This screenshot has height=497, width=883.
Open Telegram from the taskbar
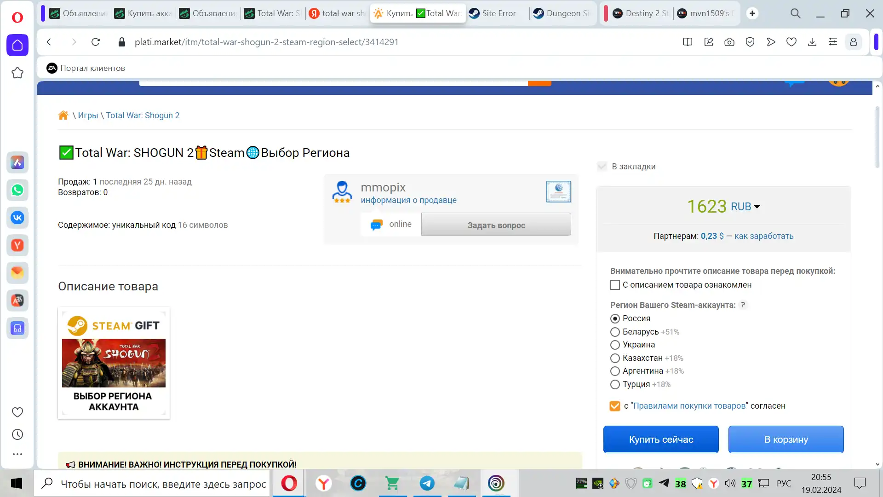pos(427,483)
